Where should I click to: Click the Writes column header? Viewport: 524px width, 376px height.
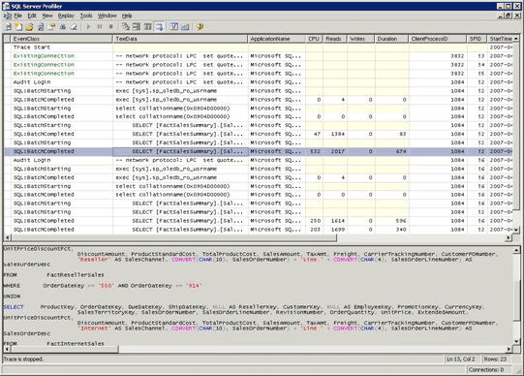coord(361,39)
